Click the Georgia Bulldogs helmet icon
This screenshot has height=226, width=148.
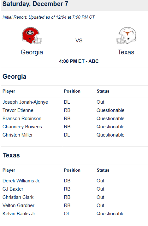pos(32,35)
